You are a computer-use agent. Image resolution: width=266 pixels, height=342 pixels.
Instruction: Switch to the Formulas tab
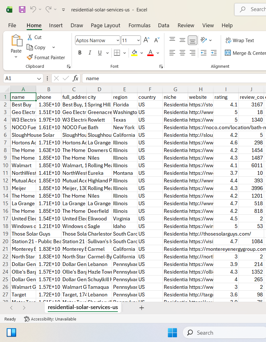139,25
